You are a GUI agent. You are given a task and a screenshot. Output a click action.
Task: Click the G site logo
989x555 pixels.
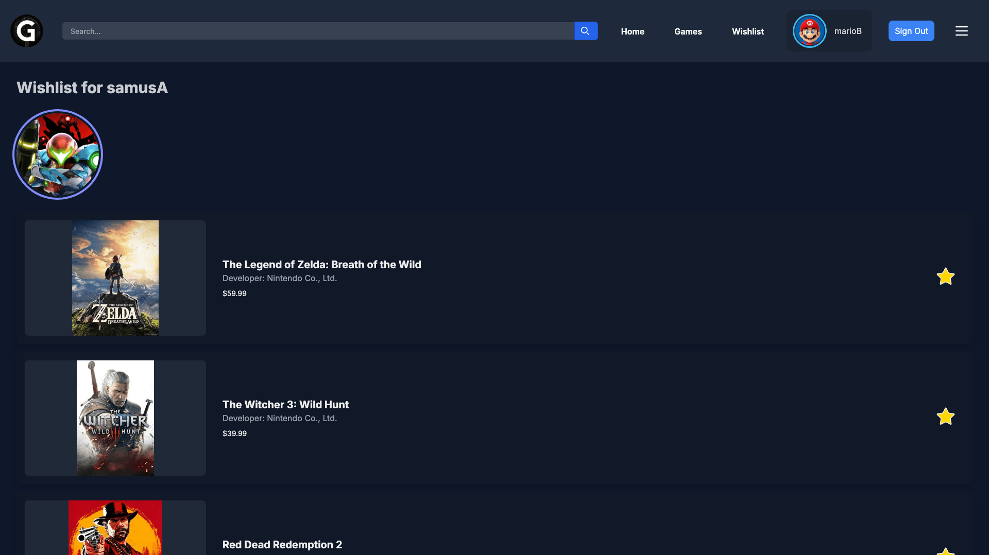(x=26, y=31)
